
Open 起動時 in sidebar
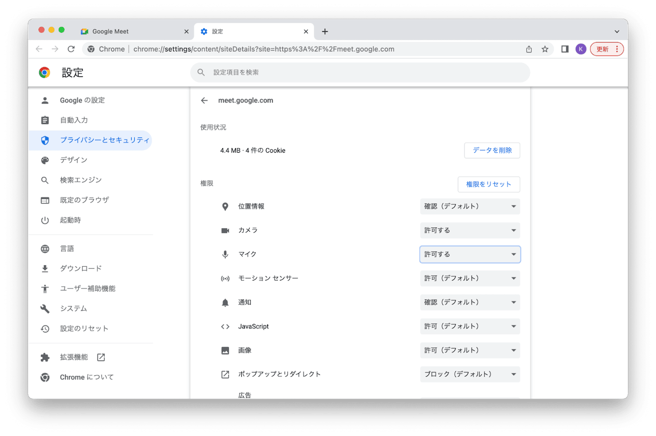[91, 220]
